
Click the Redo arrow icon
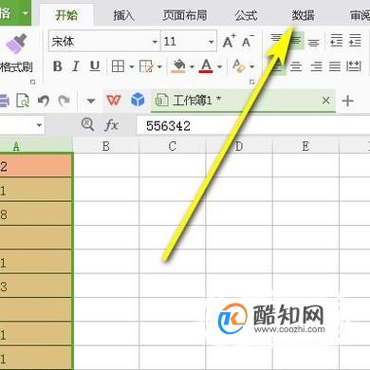point(65,101)
